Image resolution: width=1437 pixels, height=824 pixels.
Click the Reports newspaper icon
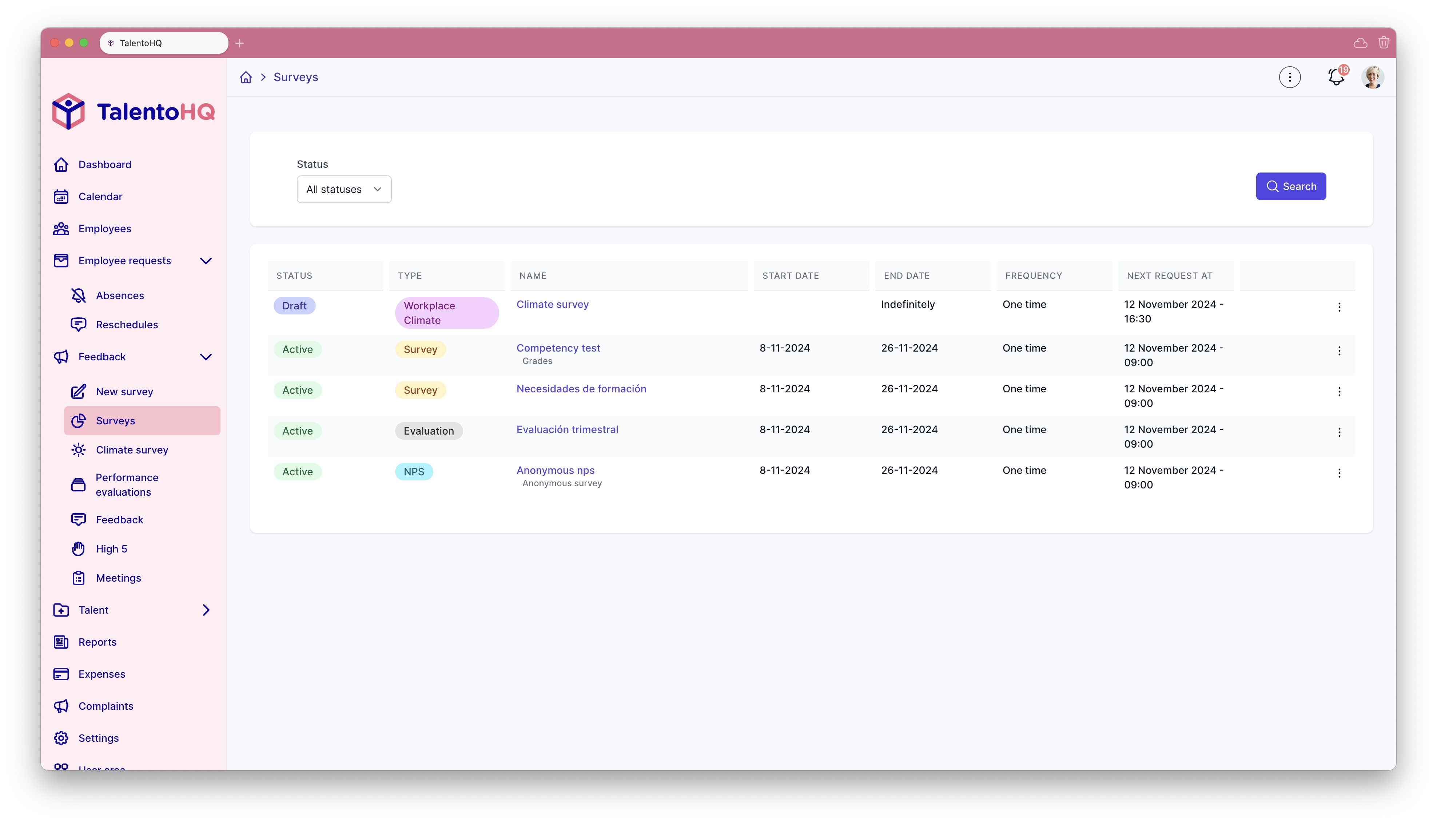click(61, 642)
